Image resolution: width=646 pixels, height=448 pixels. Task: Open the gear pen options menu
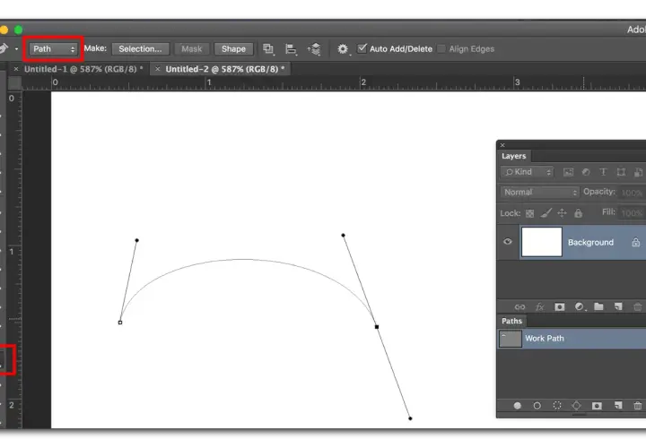[343, 49]
